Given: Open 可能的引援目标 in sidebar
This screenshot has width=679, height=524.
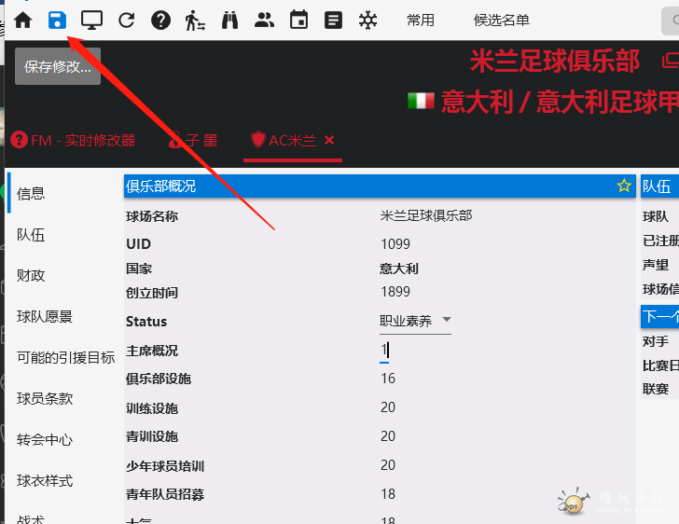Looking at the screenshot, I should point(66,358).
